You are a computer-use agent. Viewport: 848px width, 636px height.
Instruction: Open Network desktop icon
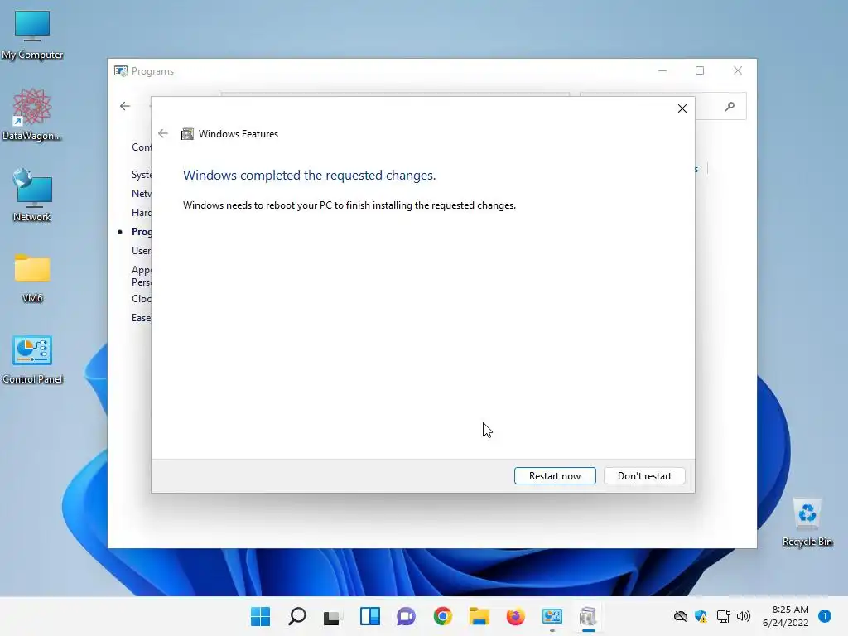click(x=32, y=195)
